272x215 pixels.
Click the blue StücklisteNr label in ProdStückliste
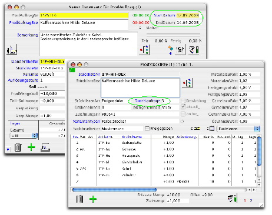89,74
